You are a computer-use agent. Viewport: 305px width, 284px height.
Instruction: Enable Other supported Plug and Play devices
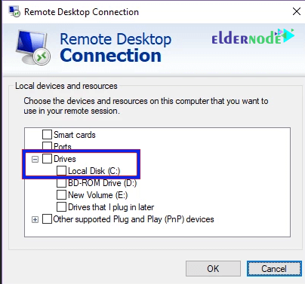(47, 219)
